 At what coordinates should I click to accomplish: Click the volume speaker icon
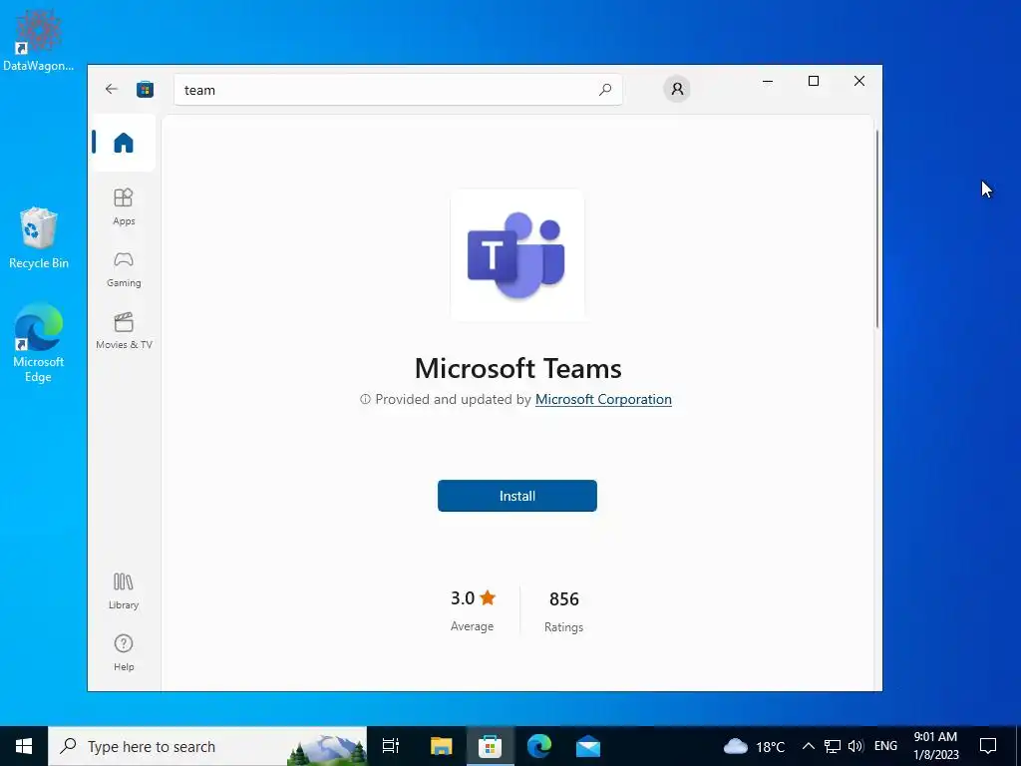[x=855, y=746]
